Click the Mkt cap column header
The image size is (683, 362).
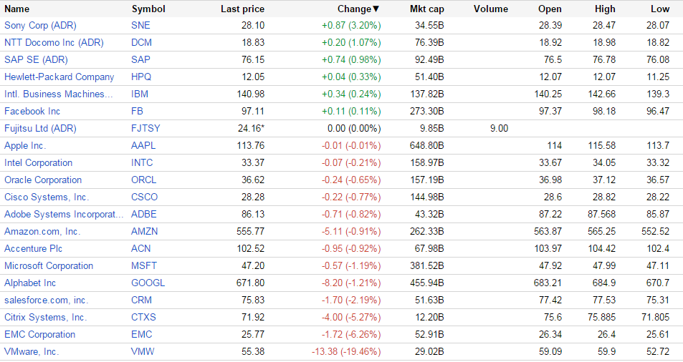click(426, 9)
